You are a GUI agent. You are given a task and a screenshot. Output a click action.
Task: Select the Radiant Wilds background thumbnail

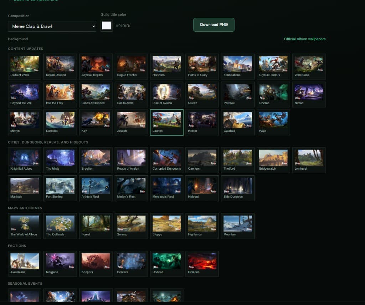click(25, 67)
